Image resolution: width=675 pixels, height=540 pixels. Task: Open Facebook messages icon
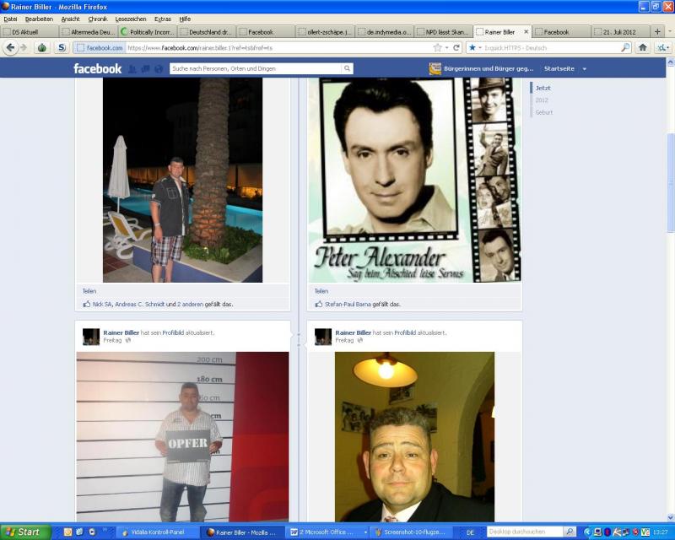[145, 69]
